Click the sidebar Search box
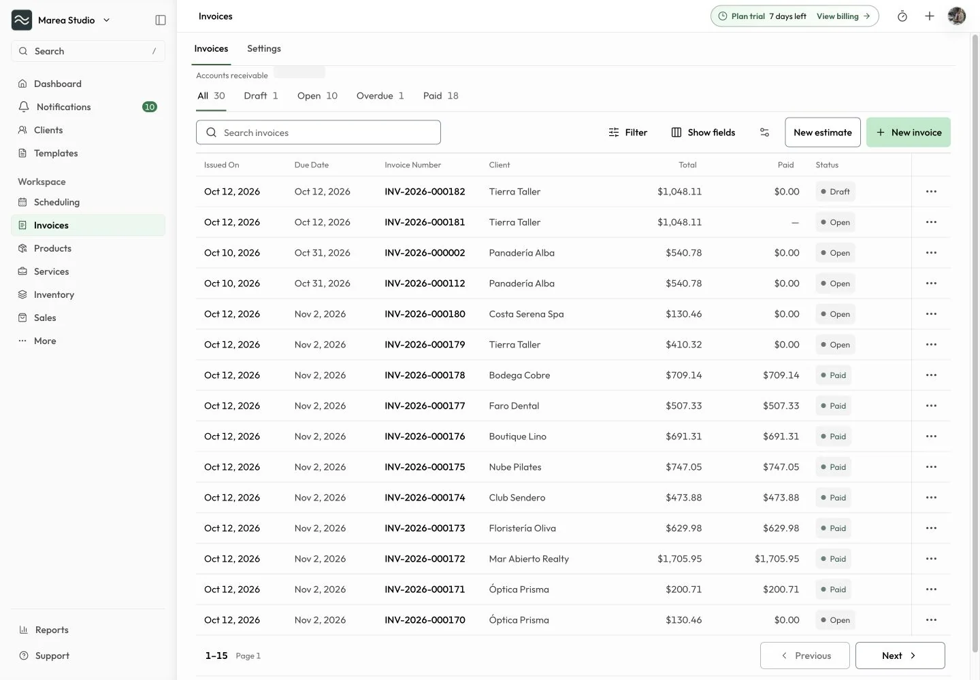Screen dimensions: 980x680 (x=88, y=51)
